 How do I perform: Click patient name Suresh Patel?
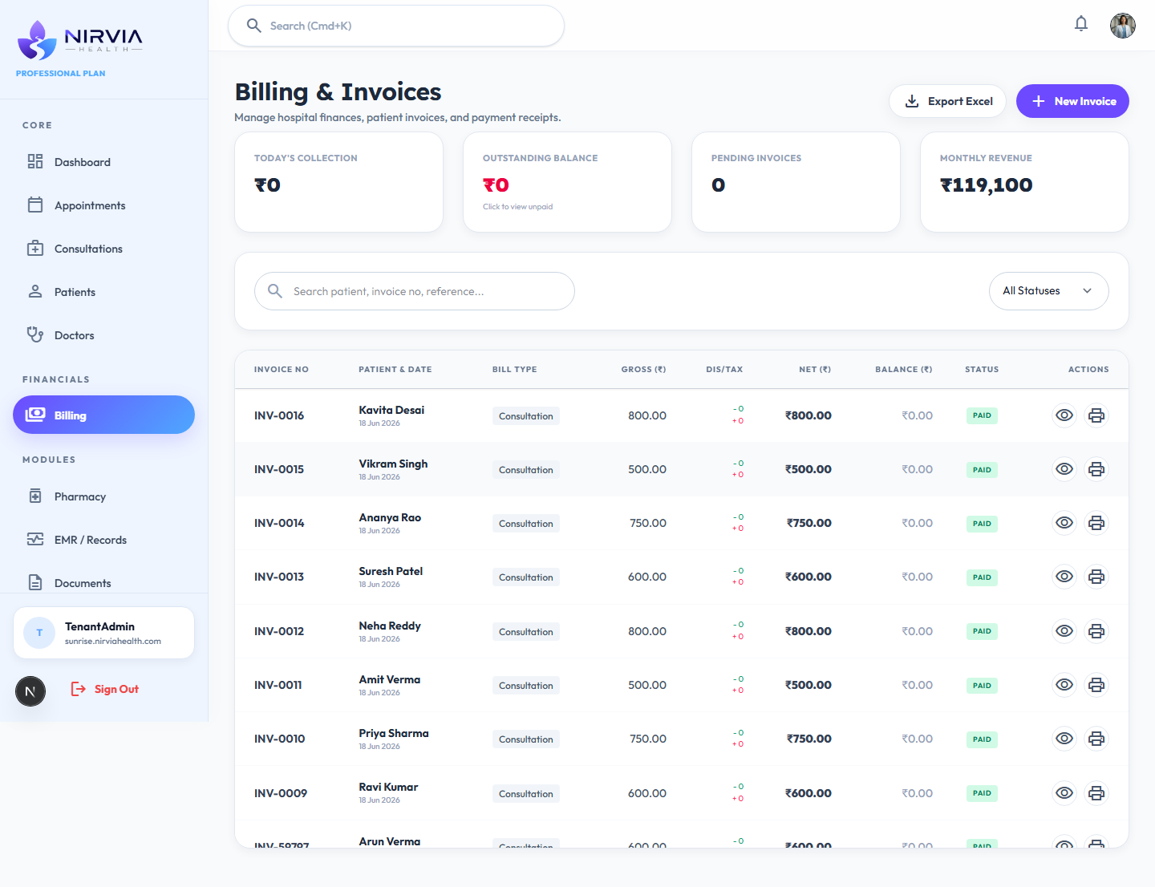pos(391,571)
